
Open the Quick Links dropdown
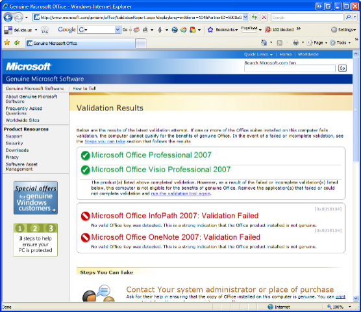[x=258, y=55]
